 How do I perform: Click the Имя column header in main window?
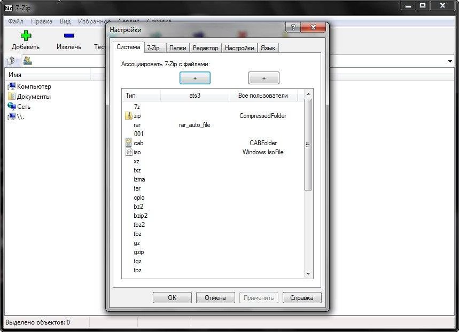(x=48, y=75)
